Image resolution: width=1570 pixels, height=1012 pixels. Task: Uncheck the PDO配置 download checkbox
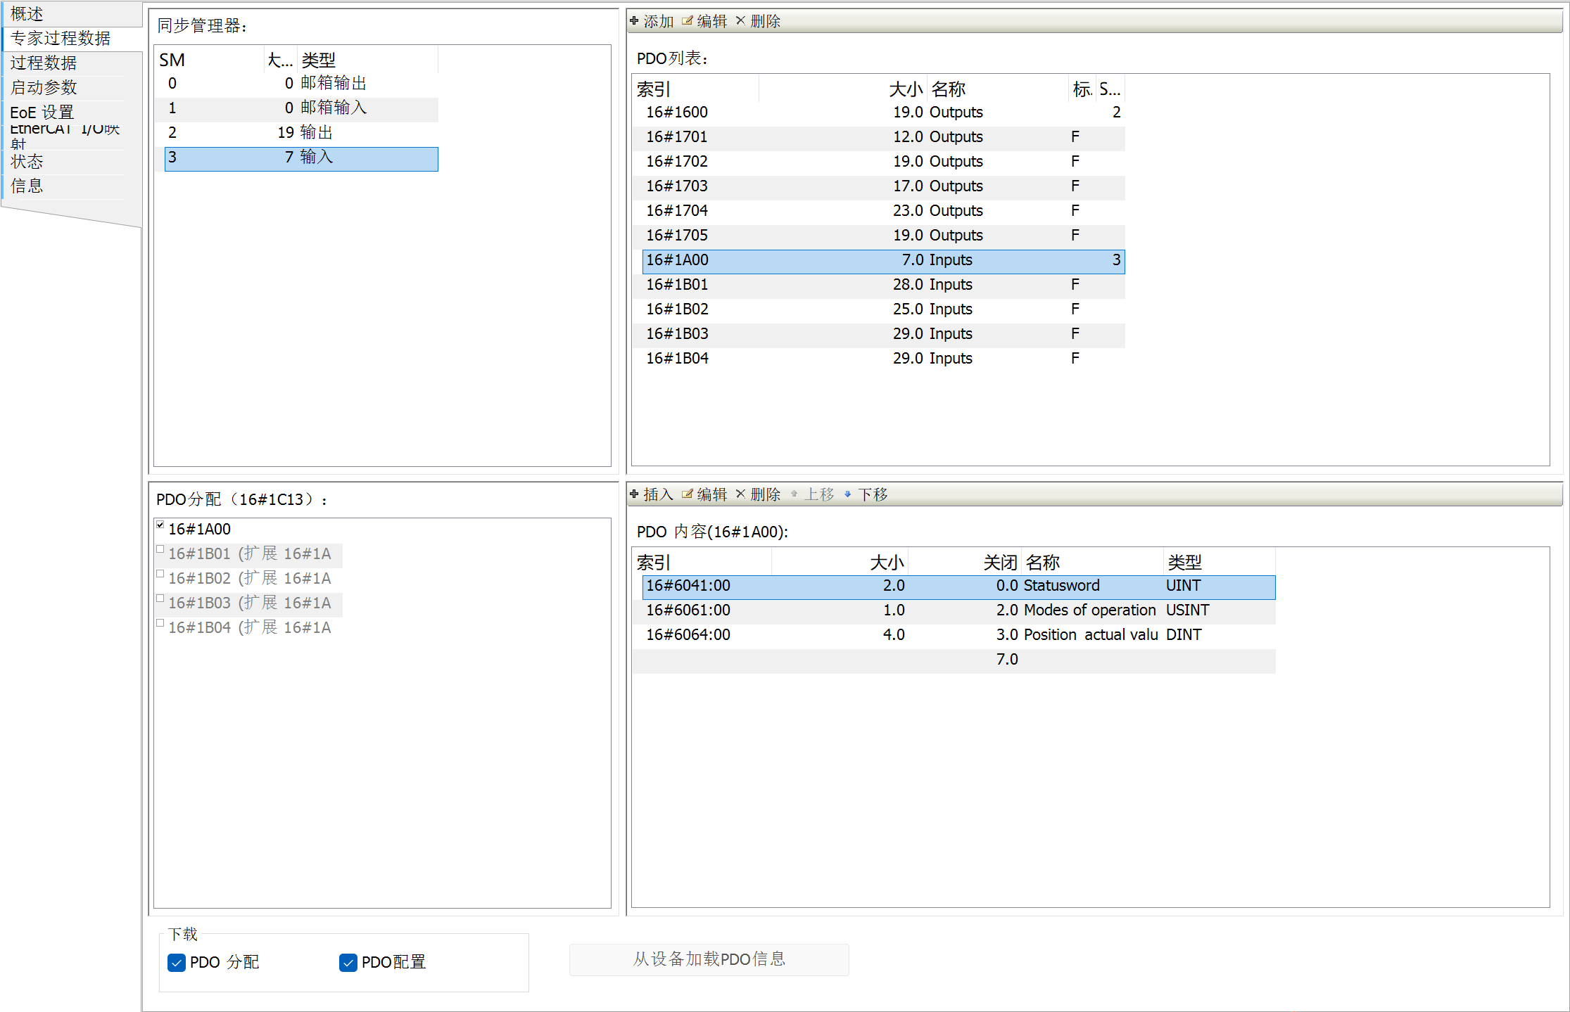[348, 962]
